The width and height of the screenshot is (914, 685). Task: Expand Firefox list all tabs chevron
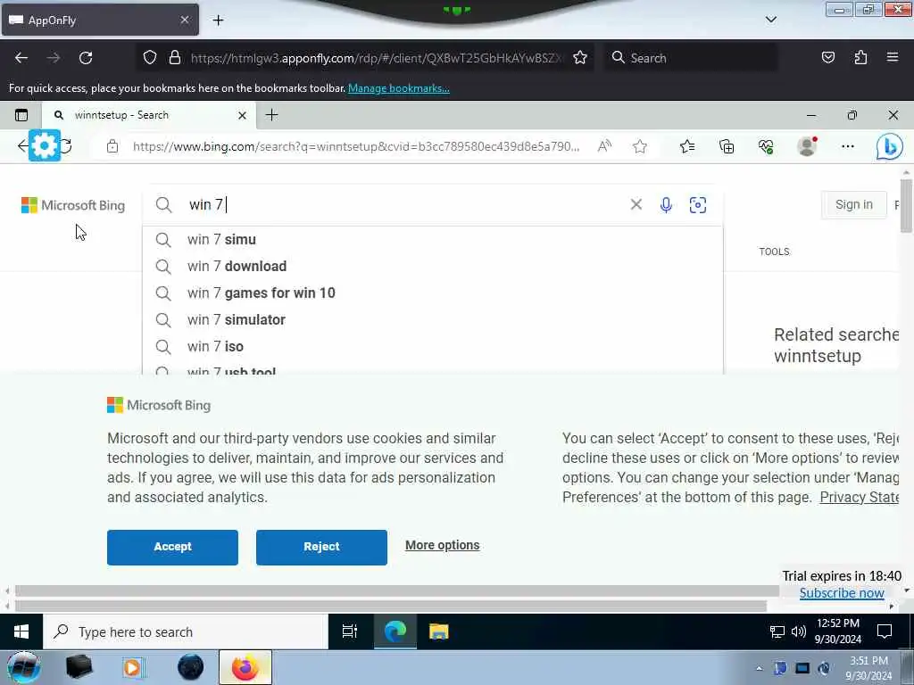tap(770, 20)
